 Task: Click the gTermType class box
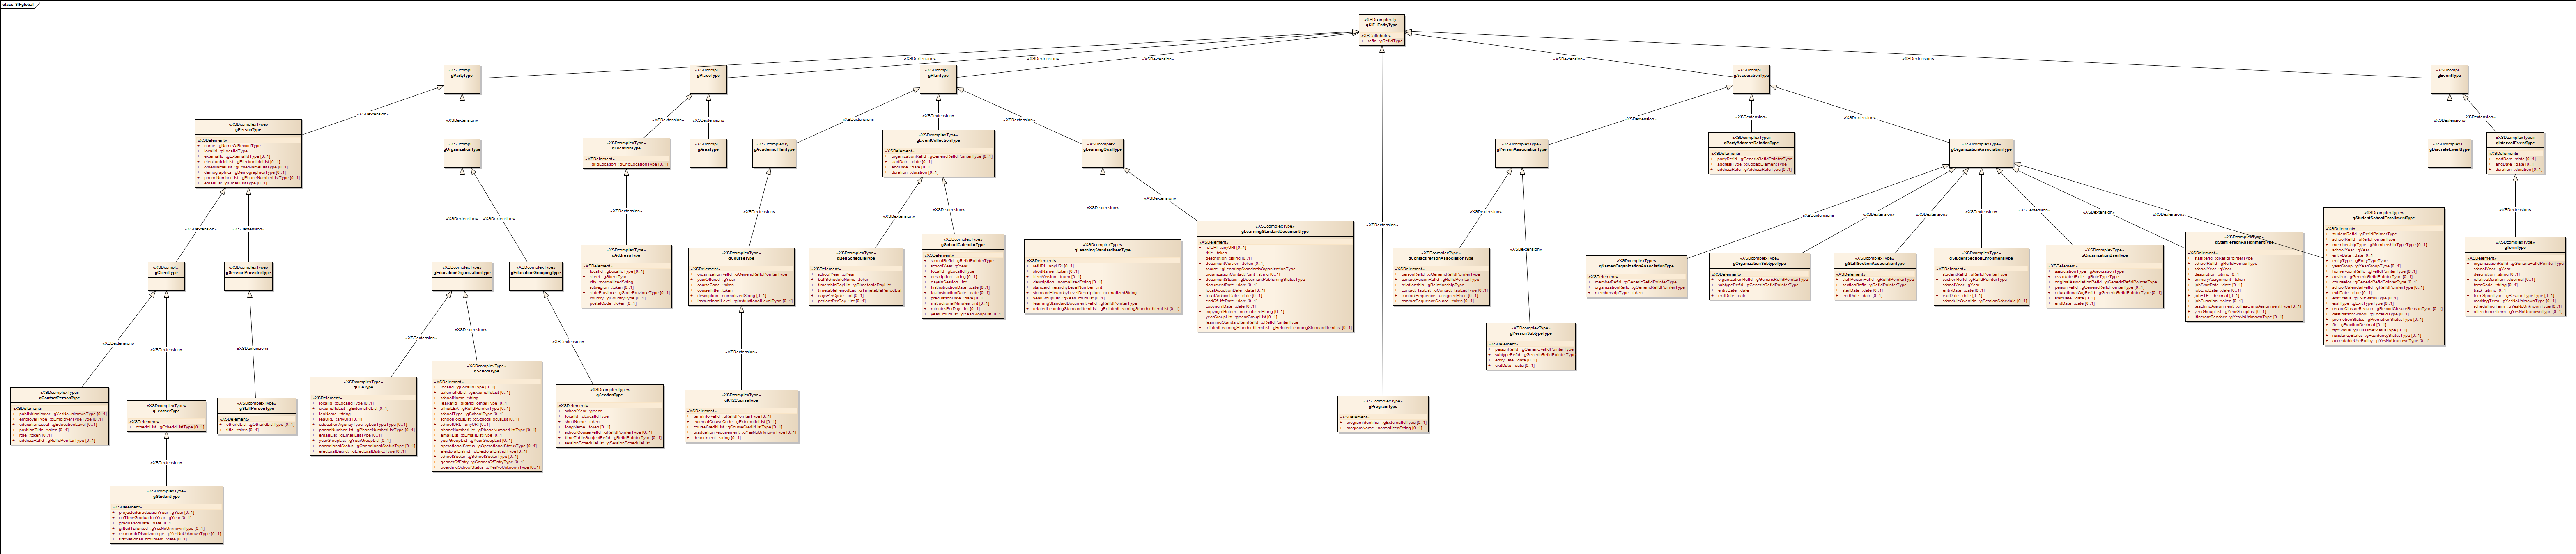(2514, 277)
